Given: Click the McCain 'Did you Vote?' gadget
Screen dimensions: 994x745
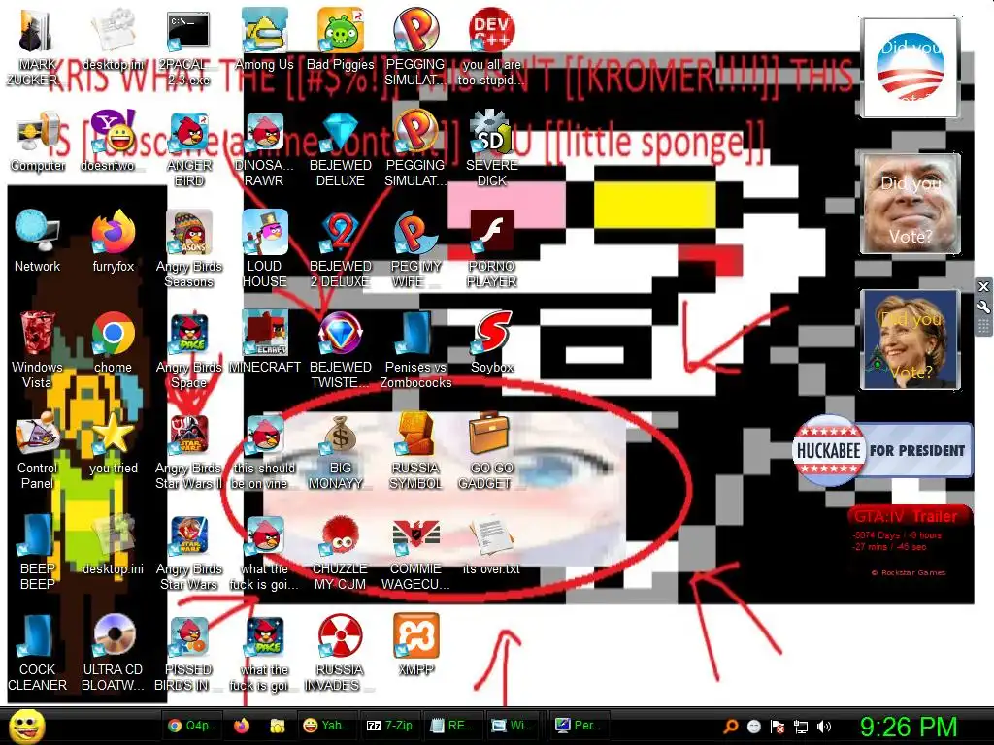Looking at the screenshot, I should tap(911, 203).
